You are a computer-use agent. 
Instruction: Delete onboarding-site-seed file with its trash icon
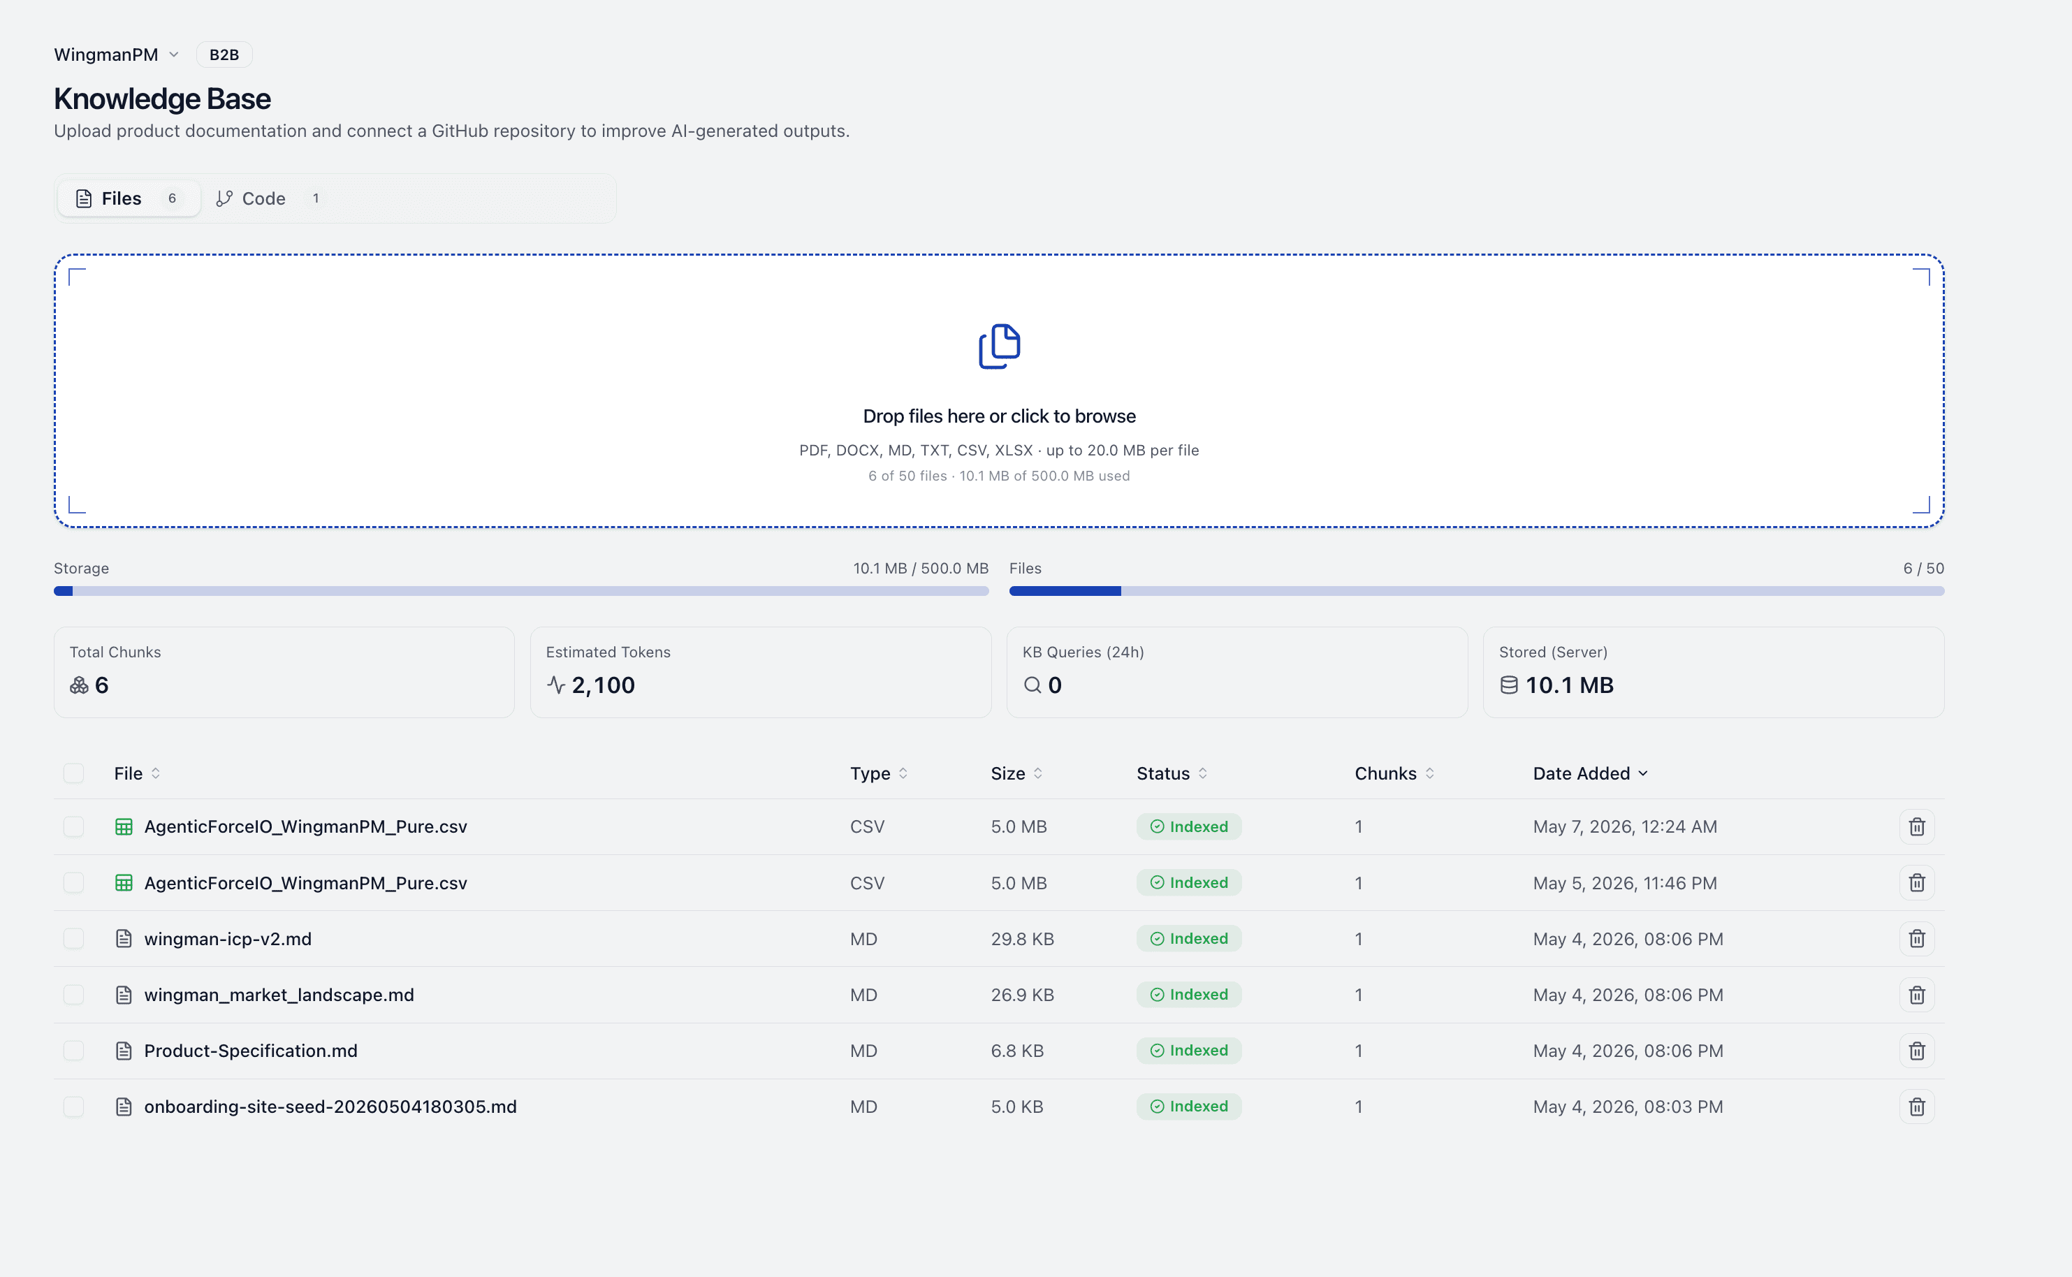(x=1917, y=1107)
